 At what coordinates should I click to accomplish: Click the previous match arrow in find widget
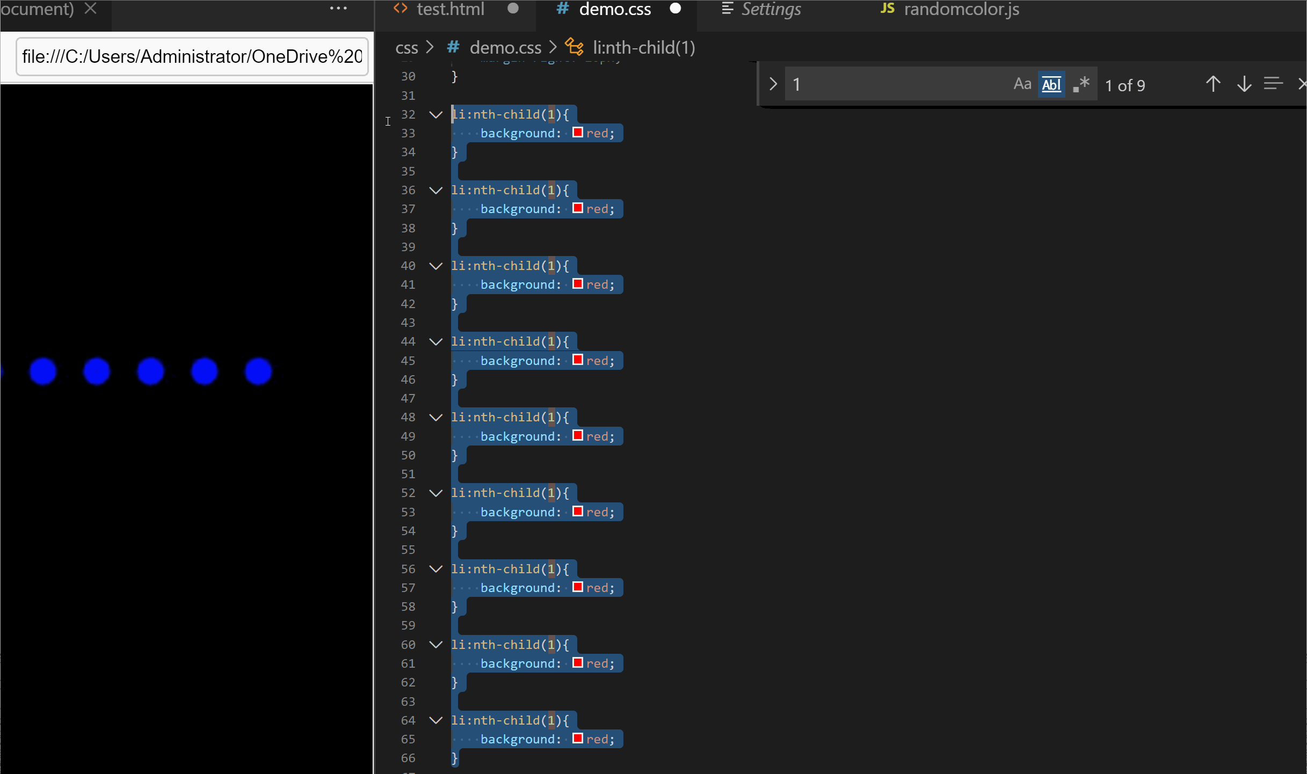point(1213,84)
